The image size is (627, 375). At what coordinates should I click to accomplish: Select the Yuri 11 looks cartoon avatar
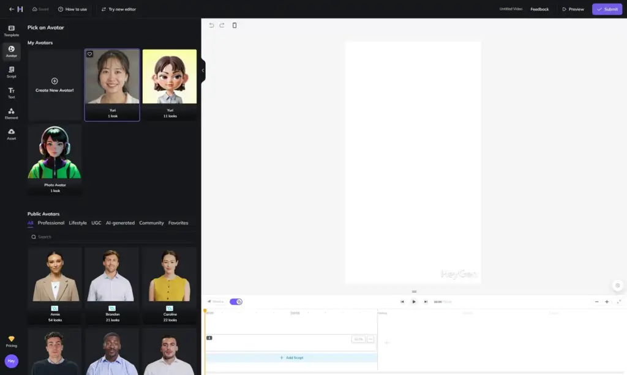pos(170,85)
